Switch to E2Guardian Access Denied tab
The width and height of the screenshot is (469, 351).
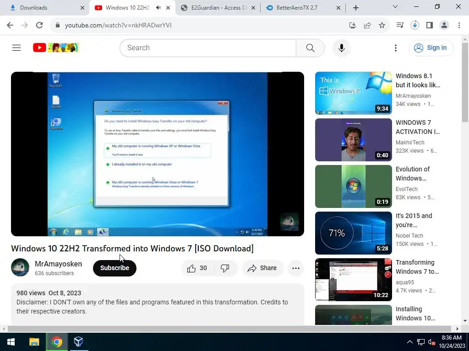(x=218, y=8)
